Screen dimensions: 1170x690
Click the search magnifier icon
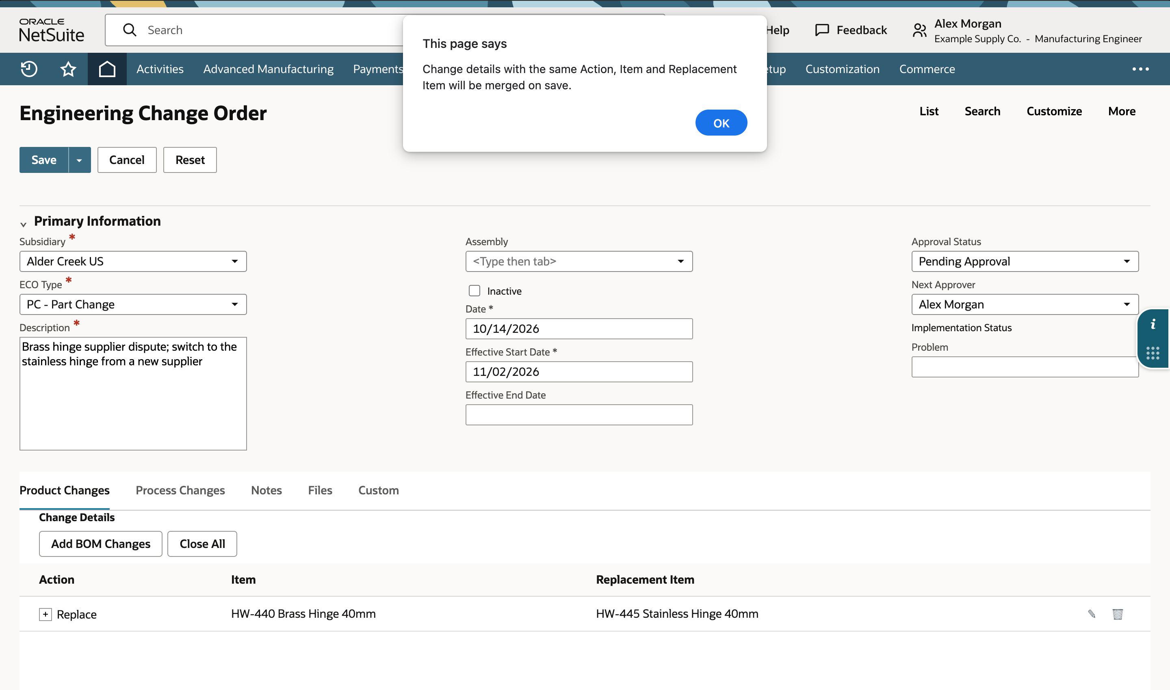129,30
